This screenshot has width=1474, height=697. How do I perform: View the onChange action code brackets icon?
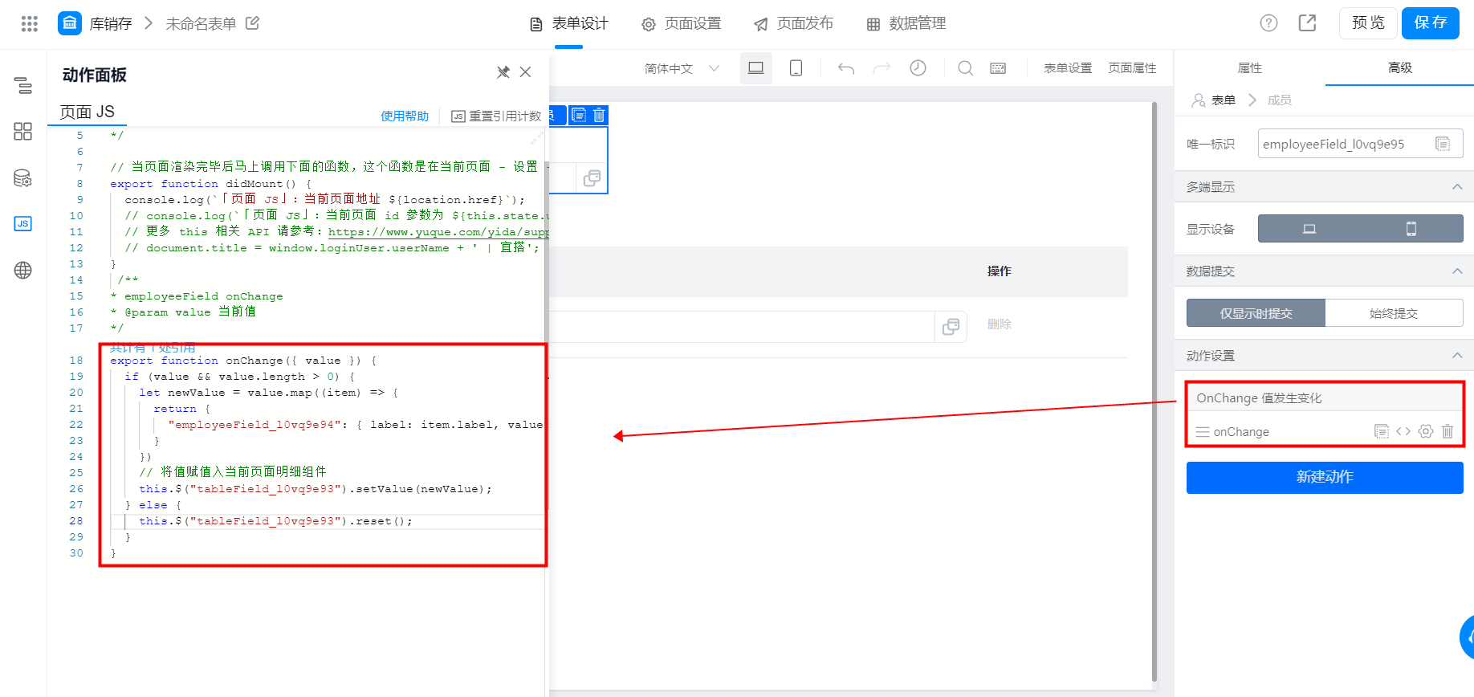1403,431
